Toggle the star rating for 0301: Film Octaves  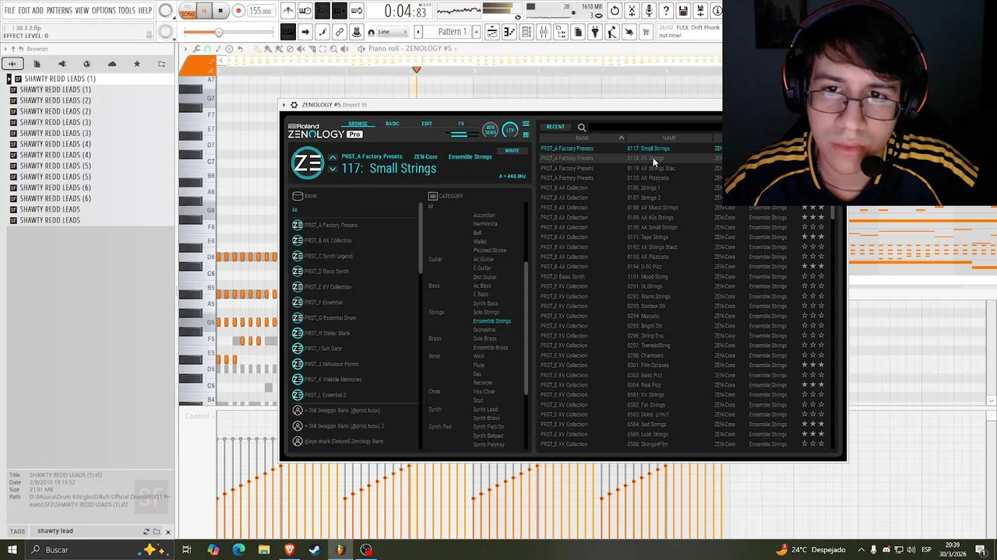coord(812,366)
